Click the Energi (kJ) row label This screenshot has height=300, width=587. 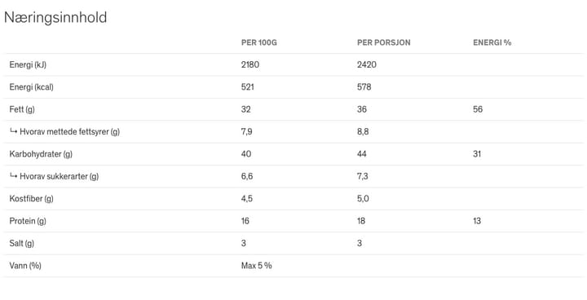[x=28, y=64]
